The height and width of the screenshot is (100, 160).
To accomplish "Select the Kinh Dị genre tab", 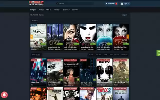I will pos(105,55).
